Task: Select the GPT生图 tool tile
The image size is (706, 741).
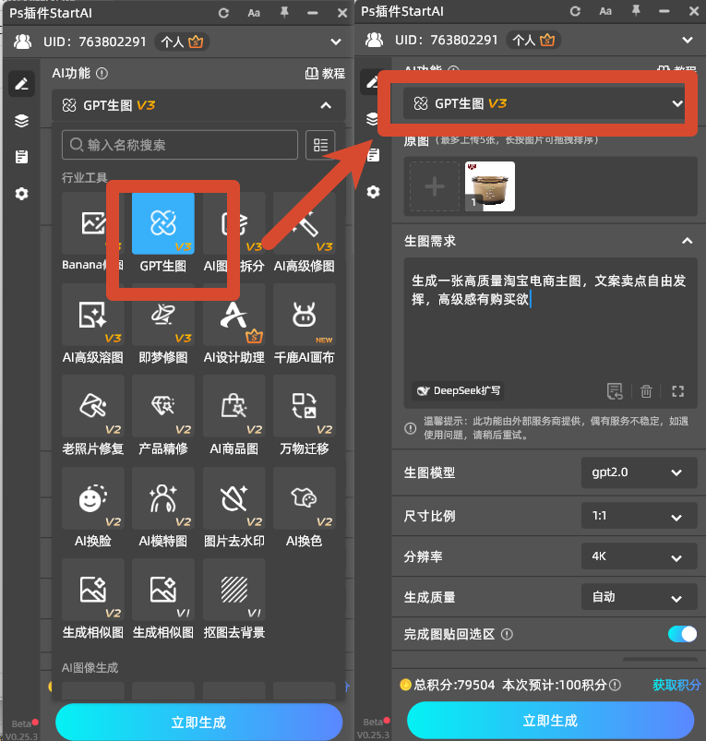Action: (163, 223)
